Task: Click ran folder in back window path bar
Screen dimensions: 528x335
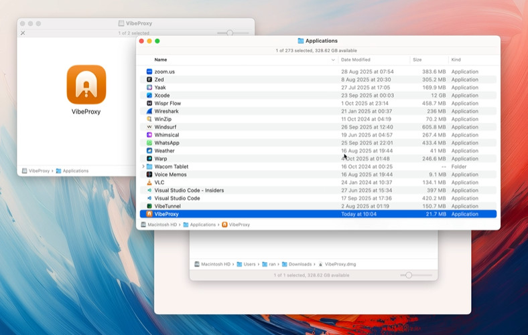Action: click(x=269, y=264)
